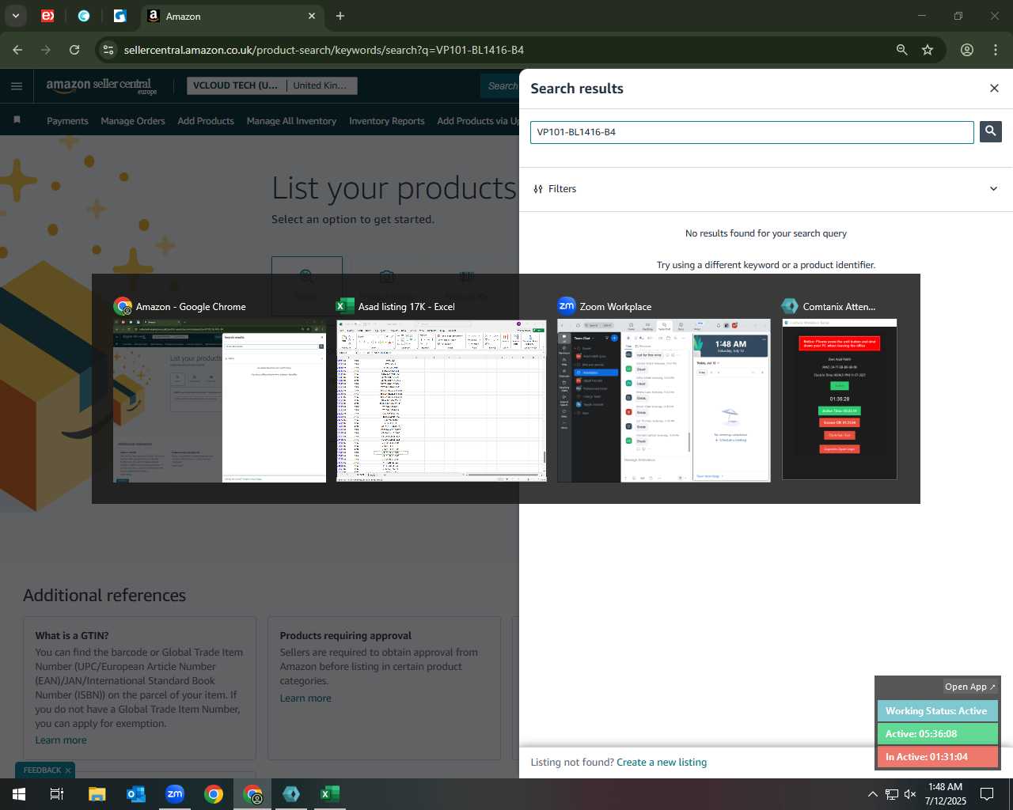This screenshot has height=810, width=1013.
Task: Open the notification center icon
Action: [987, 794]
